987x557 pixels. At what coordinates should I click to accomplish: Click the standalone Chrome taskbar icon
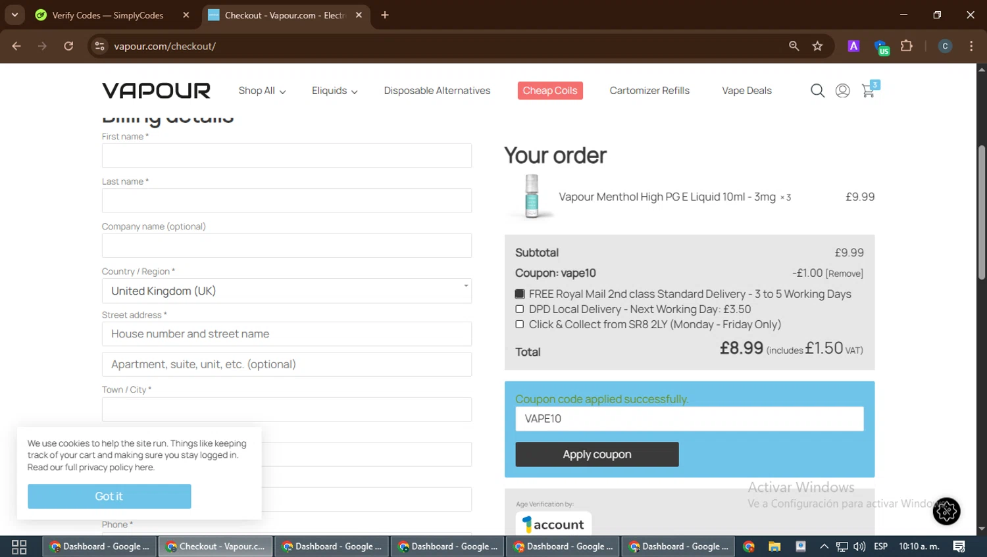click(749, 546)
